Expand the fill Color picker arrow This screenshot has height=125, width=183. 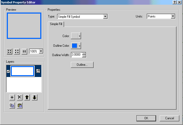[79, 36]
